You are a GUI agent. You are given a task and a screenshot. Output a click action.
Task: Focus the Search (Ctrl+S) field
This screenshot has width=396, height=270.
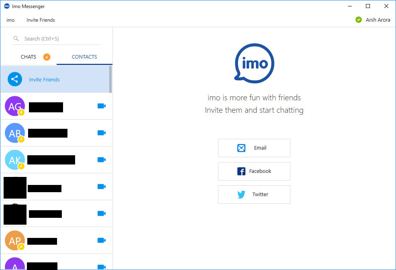pyautogui.click(x=56, y=39)
